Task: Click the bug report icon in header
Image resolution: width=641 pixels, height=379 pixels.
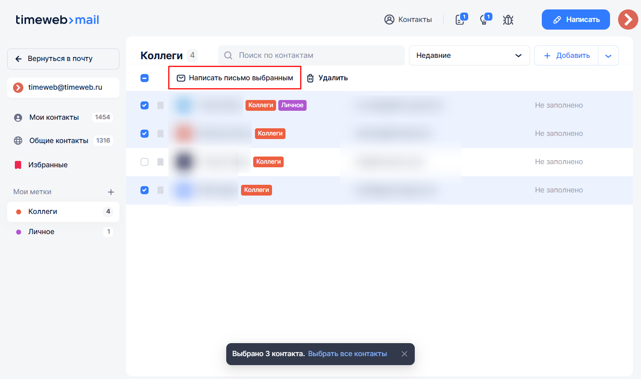Action: [508, 20]
